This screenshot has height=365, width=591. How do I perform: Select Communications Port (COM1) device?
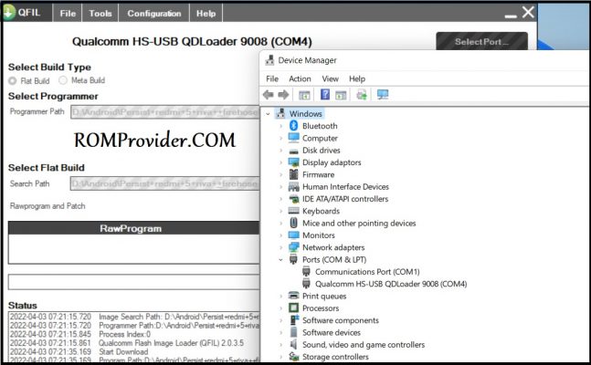(367, 272)
